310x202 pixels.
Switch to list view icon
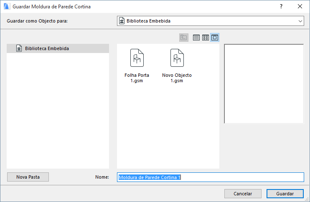(196, 38)
